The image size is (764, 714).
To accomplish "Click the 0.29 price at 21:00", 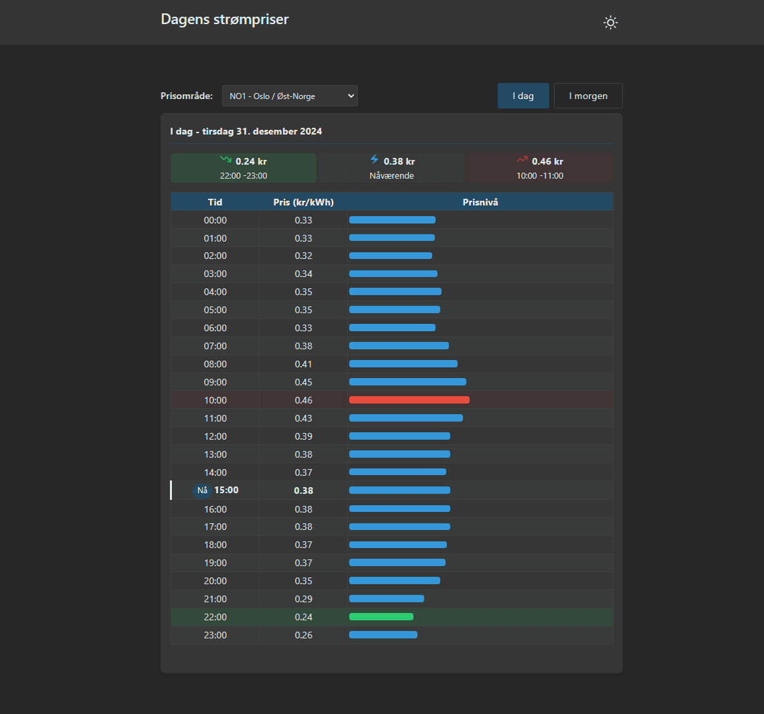I will [x=304, y=599].
